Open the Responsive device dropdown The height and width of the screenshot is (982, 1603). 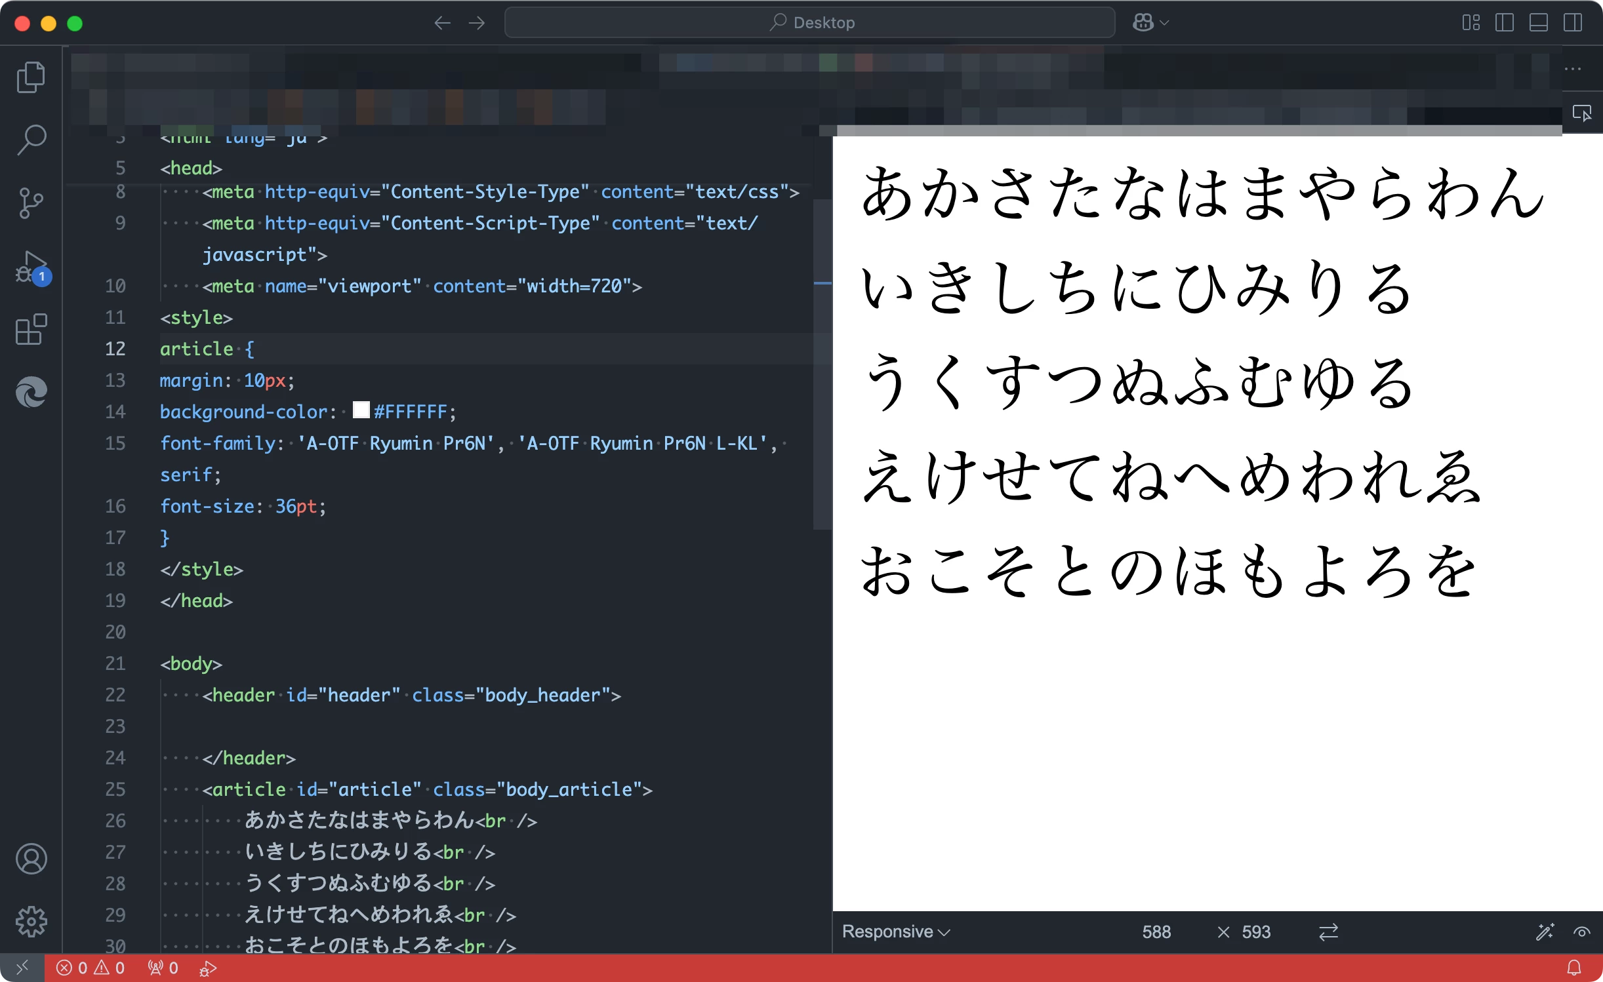(895, 932)
